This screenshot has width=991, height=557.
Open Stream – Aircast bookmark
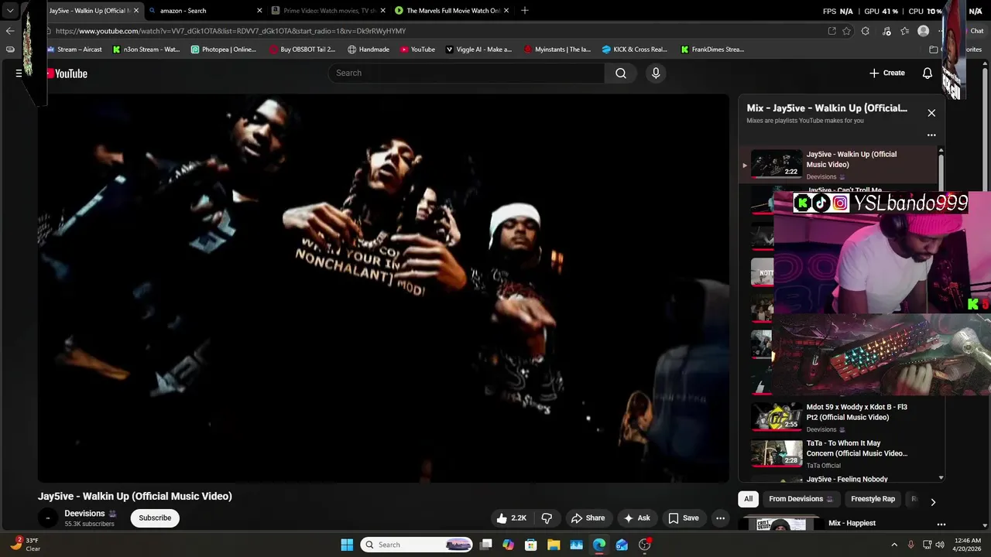[74, 50]
